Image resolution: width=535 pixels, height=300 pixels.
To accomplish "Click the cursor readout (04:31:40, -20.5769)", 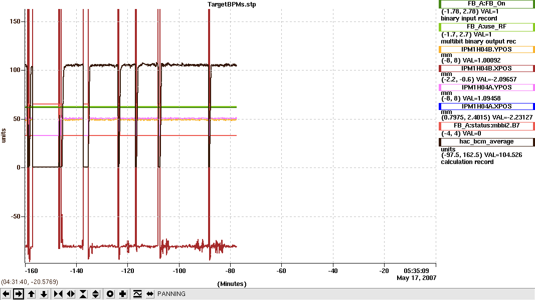I will pos(30,282).
